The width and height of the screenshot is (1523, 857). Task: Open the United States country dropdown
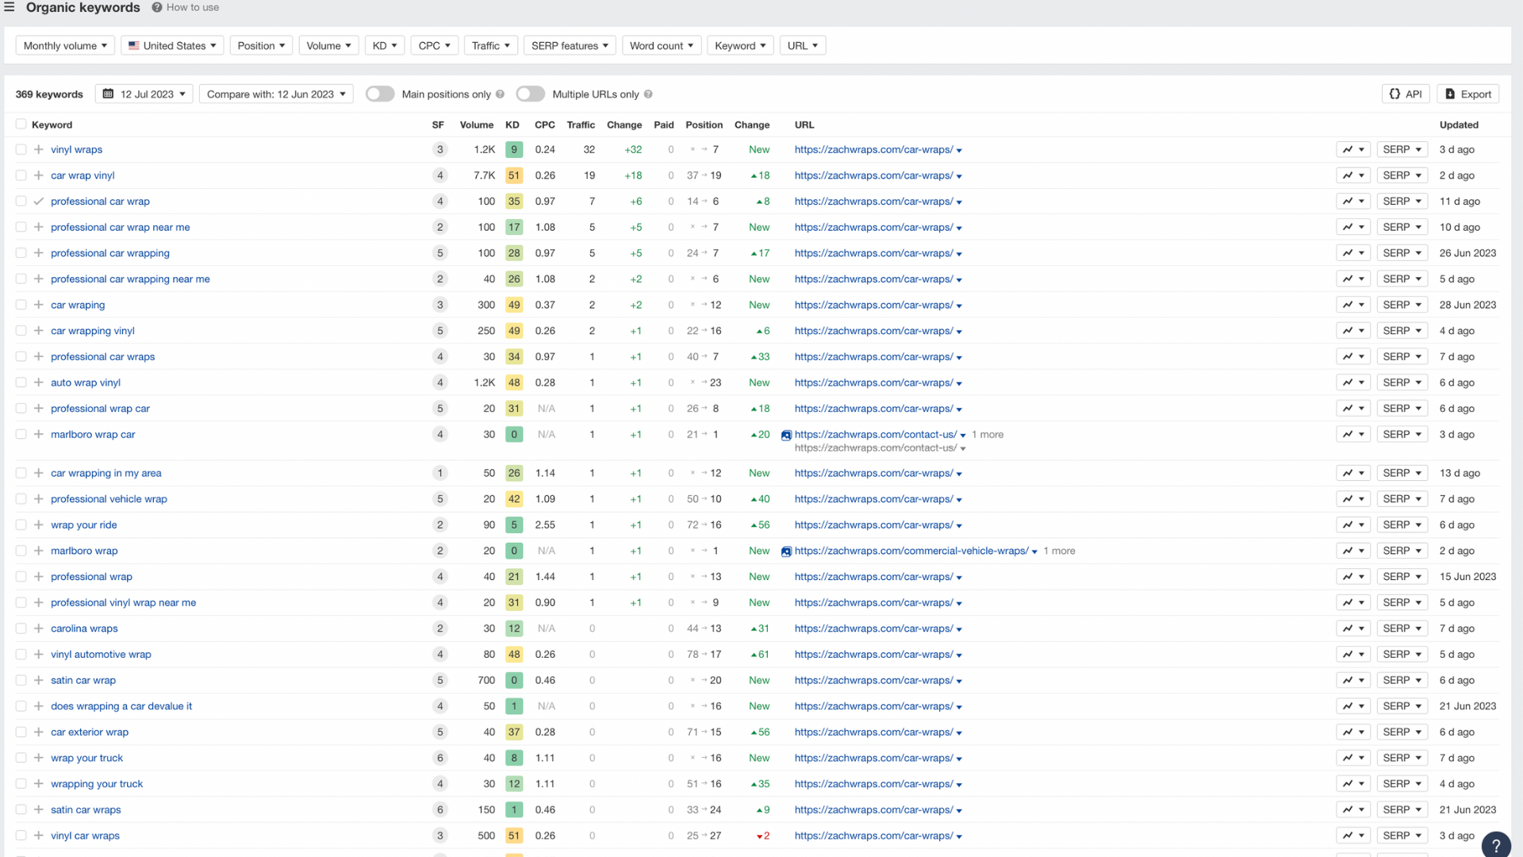(x=172, y=45)
